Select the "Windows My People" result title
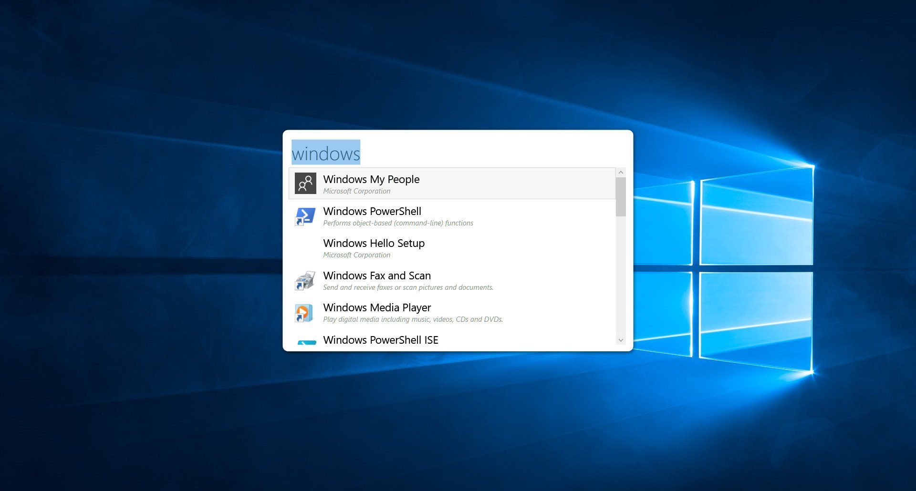 click(371, 180)
